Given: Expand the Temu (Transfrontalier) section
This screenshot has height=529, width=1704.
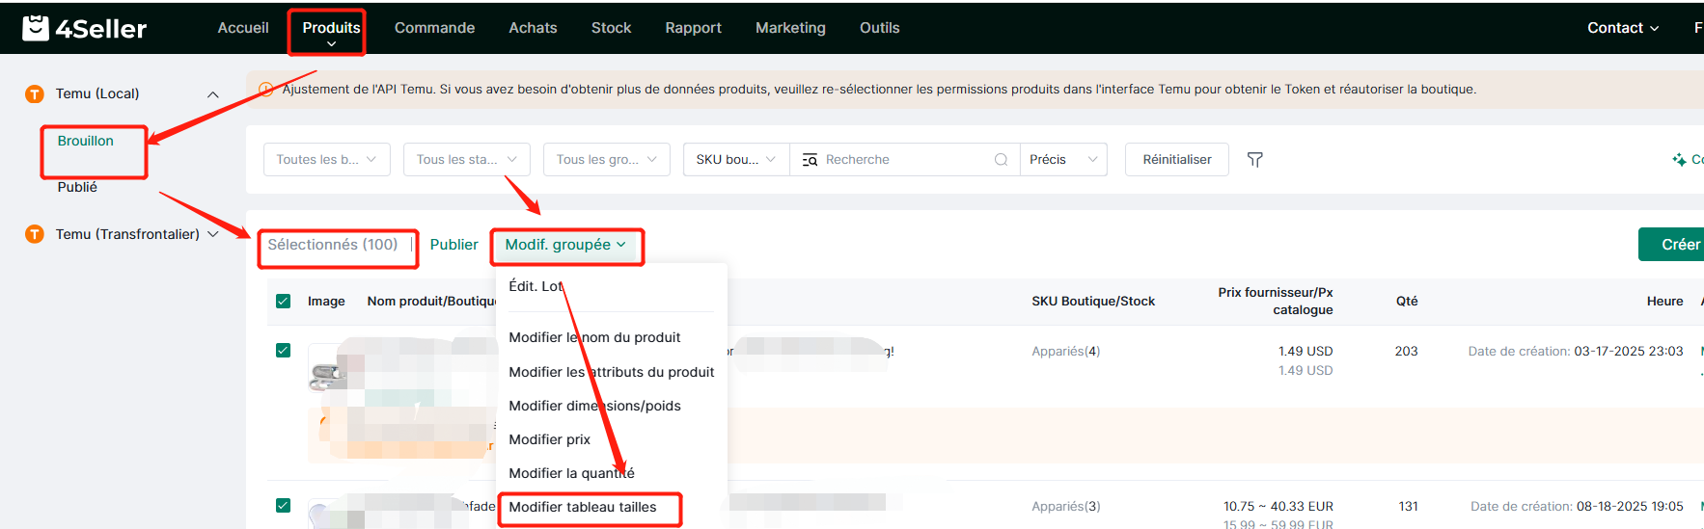Looking at the screenshot, I should [213, 234].
